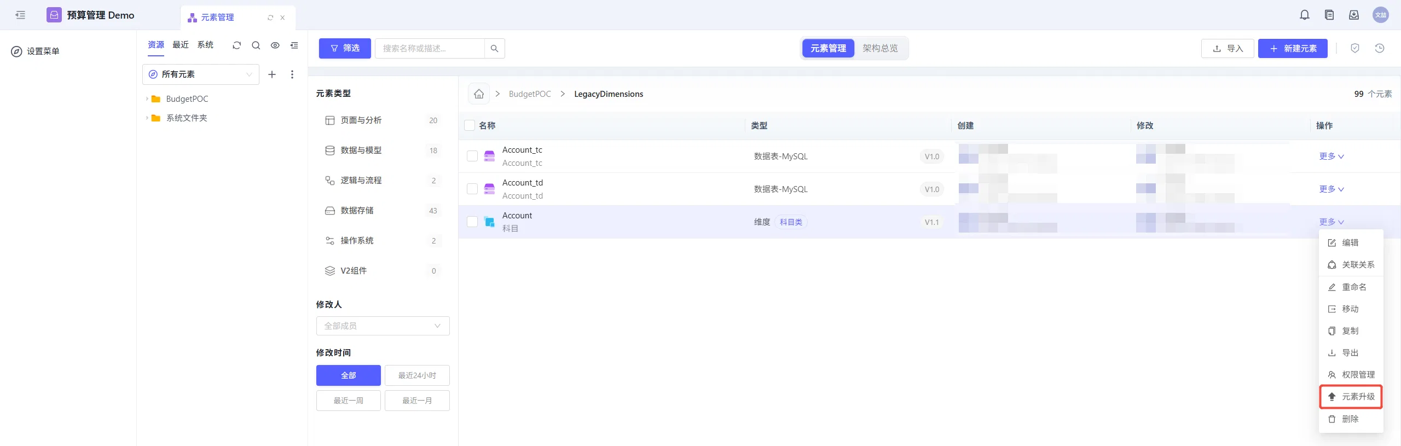Select 最近一周 time filter
The image size is (1401, 446).
349,401
